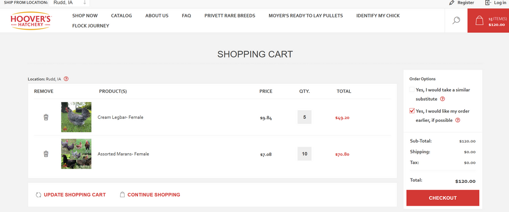Viewport: 509px width, 212px height.
Task: Open the shopping bag cart icon
Action: [x=479, y=21]
